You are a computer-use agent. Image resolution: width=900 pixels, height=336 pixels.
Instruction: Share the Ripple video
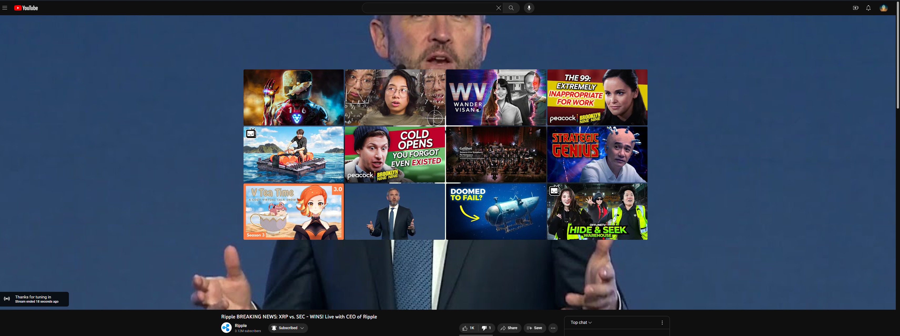pos(509,328)
